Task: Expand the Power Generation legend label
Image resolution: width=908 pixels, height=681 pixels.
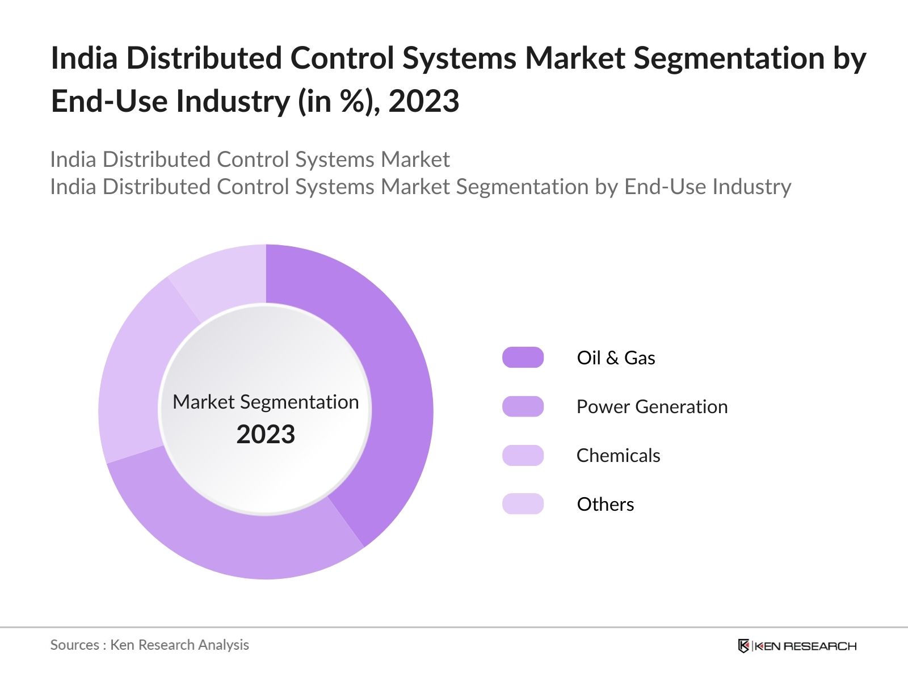Action: click(651, 406)
